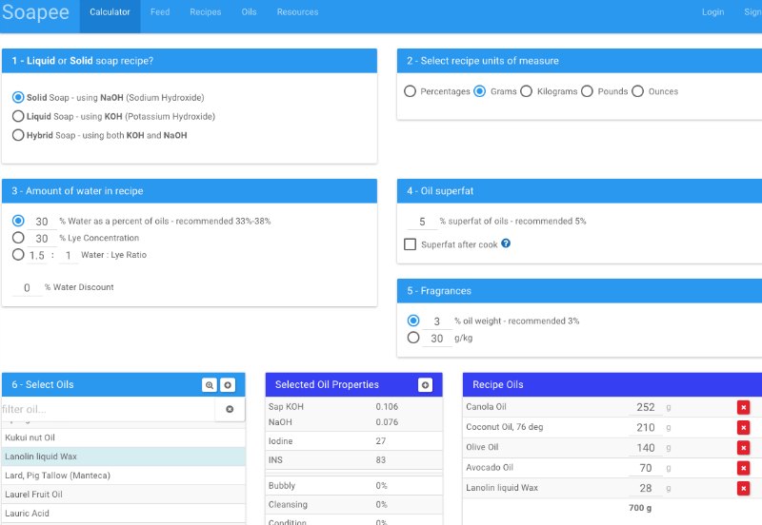The image size is (762, 525).
Task: Edit fragrance percent oil weight field
Action: click(x=437, y=321)
